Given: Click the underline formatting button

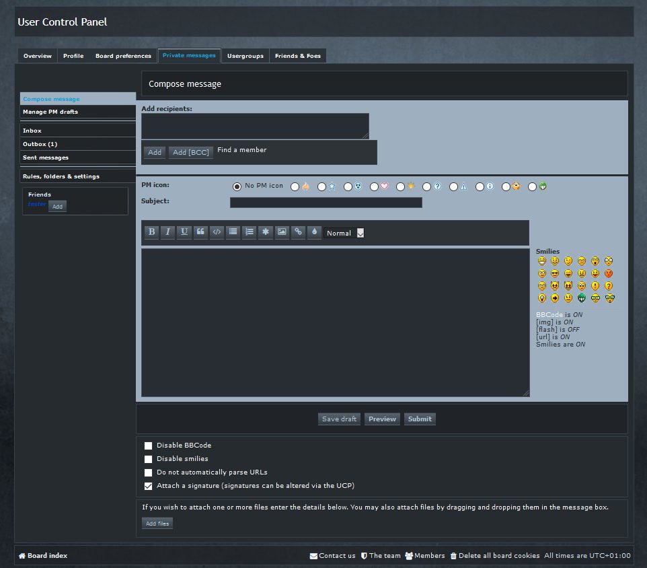Looking at the screenshot, I should coord(184,232).
